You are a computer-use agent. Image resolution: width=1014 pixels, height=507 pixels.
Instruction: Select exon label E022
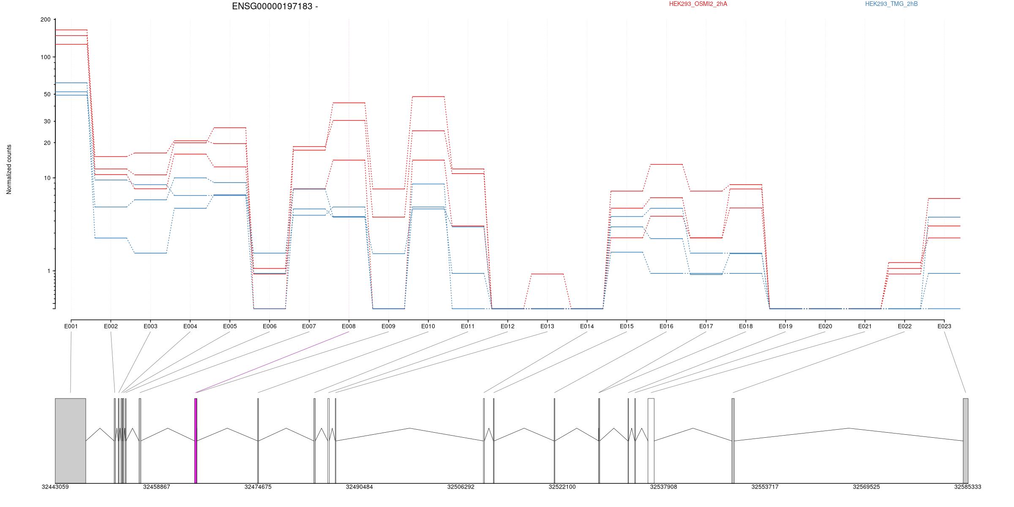(905, 326)
